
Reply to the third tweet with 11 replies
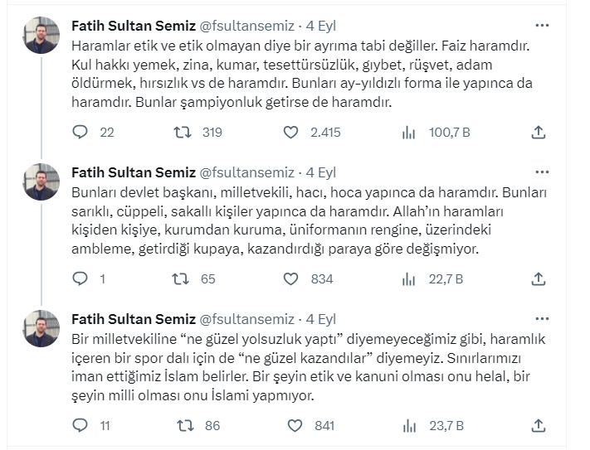80,425
